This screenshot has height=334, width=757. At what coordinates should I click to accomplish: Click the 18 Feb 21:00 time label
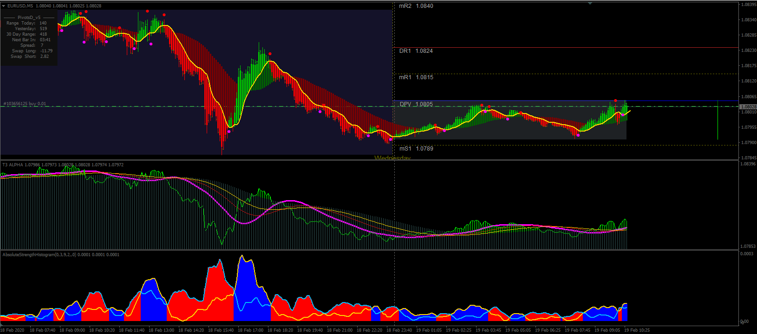coord(339,330)
